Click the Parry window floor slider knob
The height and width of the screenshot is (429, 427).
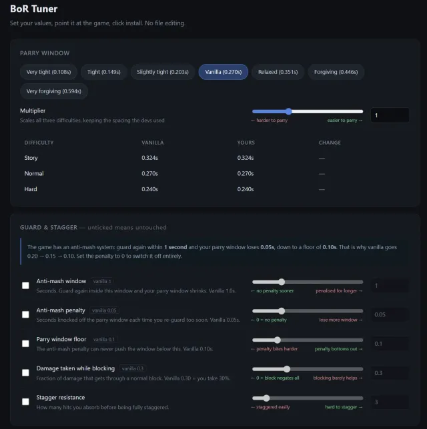(278, 340)
